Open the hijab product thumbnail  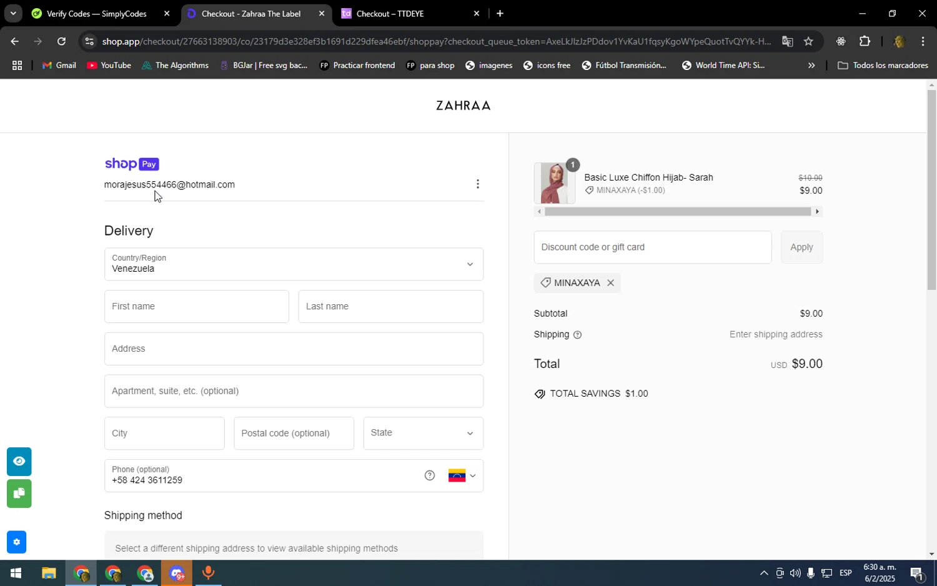(x=555, y=183)
